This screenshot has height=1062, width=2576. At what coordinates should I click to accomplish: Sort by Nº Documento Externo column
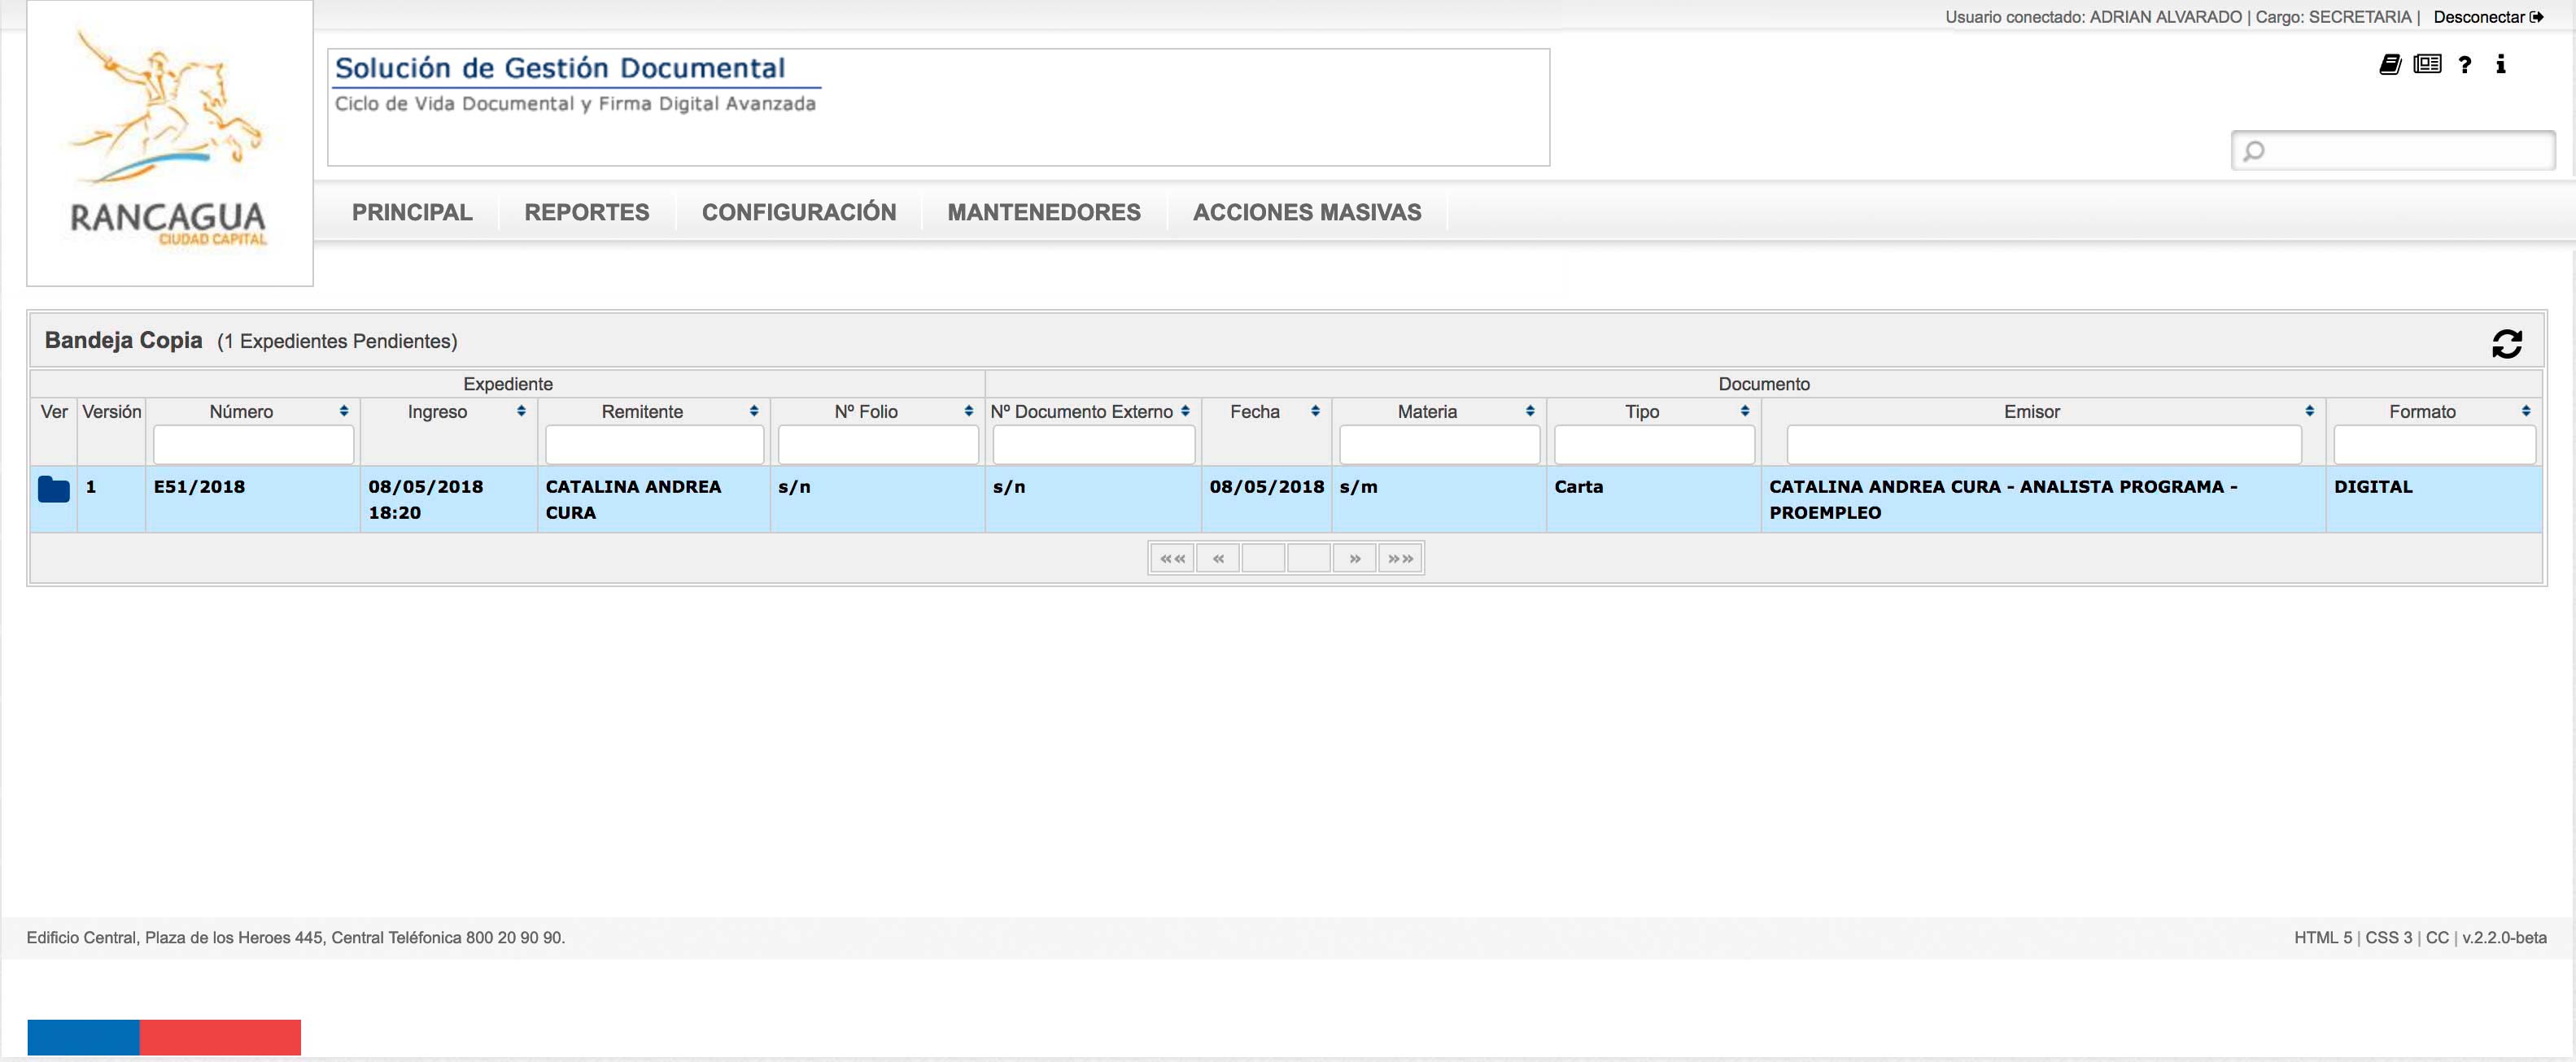pyautogui.click(x=1185, y=411)
